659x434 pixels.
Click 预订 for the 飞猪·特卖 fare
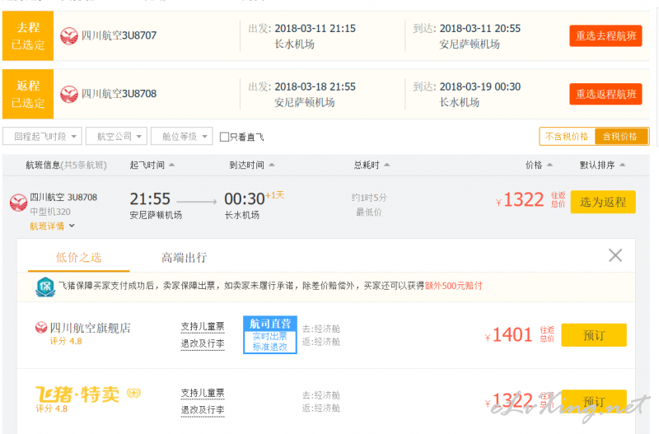(x=594, y=402)
